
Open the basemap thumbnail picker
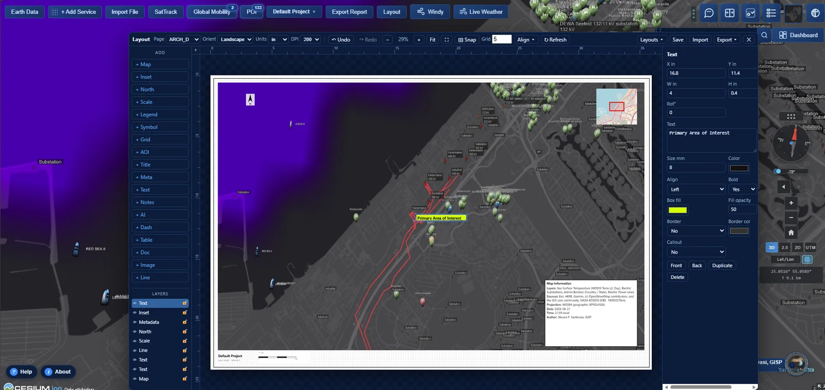[793, 13]
